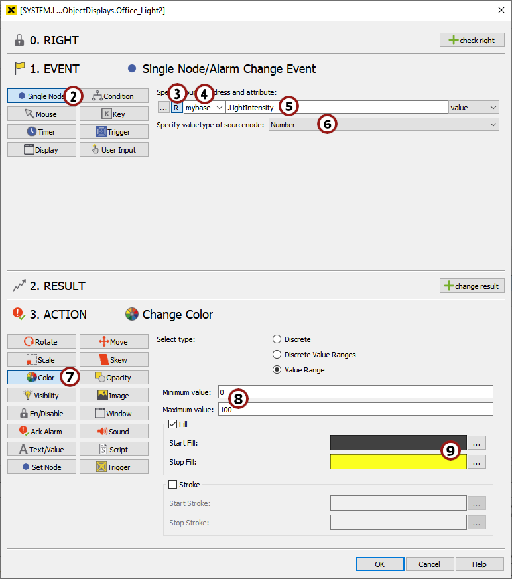512x579 pixels.
Task: Expand the value attribute dropdown
Action: click(474, 107)
